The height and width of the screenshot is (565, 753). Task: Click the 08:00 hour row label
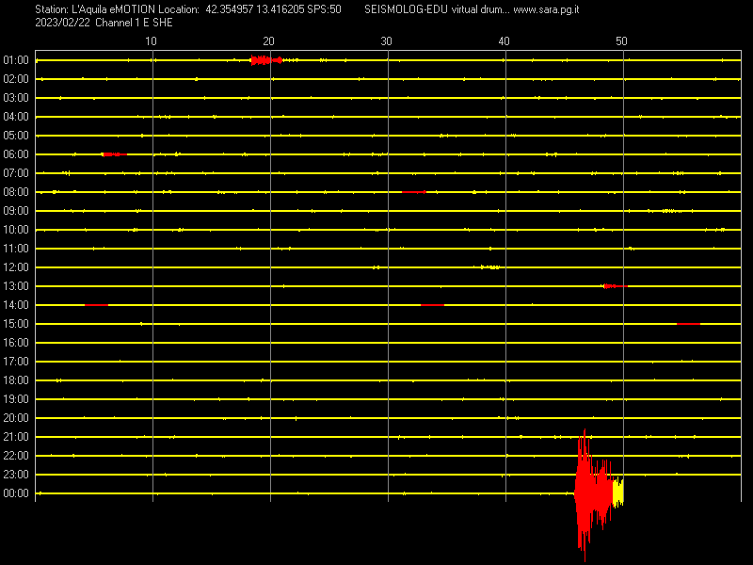[x=16, y=192]
